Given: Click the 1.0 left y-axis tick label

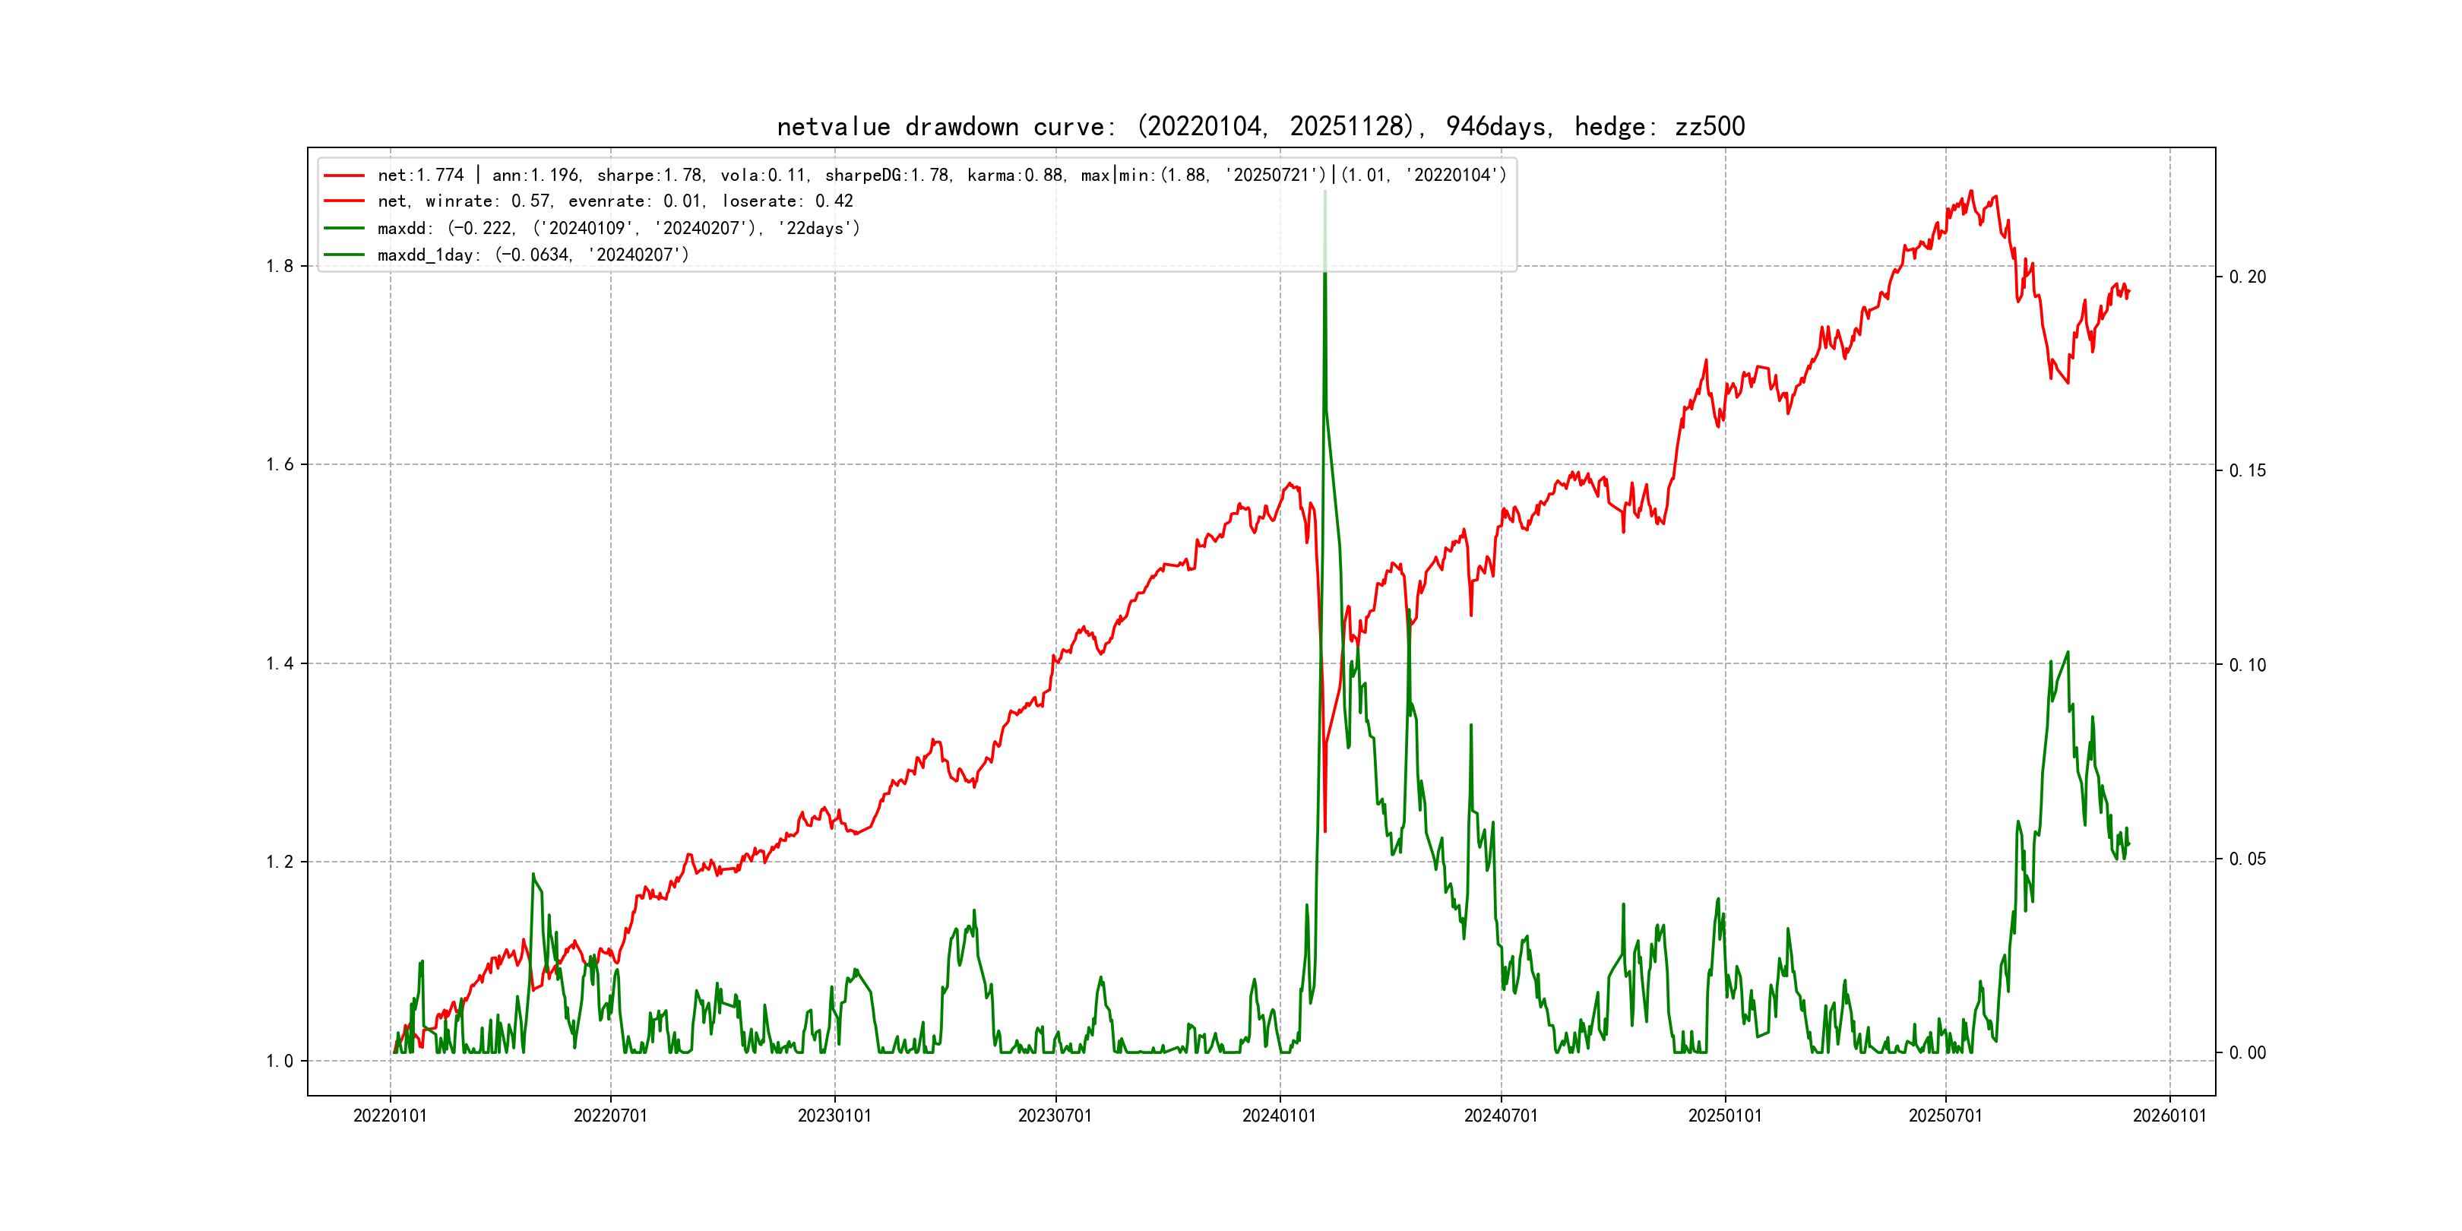Looking at the screenshot, I should click(279, 1061).
